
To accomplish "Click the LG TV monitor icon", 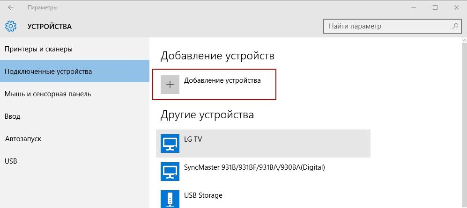I will click(170, 143).
